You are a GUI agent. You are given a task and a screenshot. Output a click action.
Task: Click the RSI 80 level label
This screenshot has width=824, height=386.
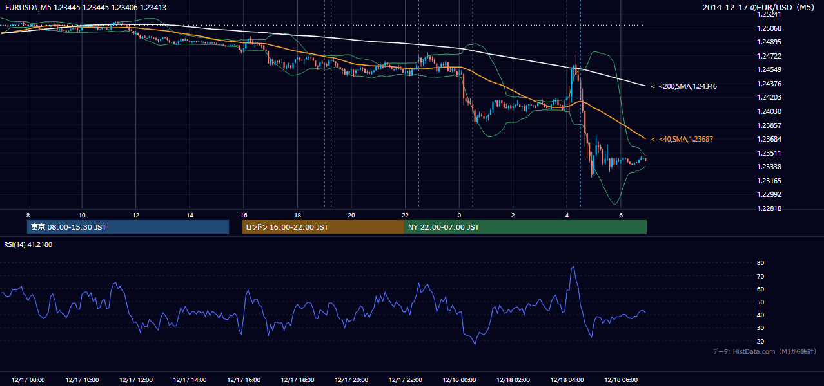click(760, 263)
